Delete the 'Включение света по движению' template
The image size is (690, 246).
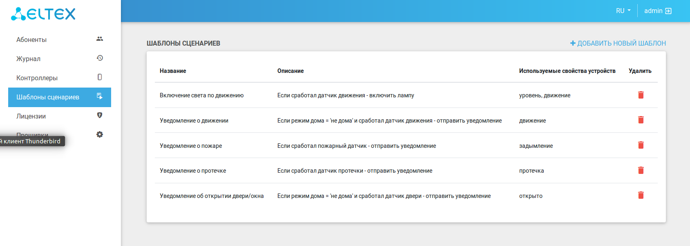[641, 95]
